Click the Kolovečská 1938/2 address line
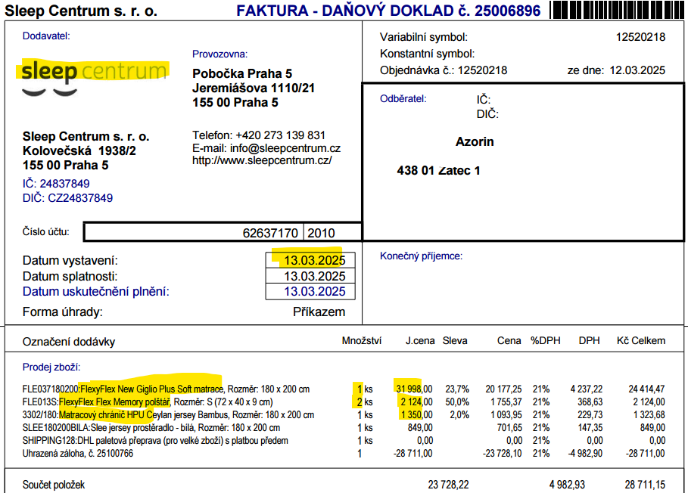The width and height of the screenshot is (688, 493). pos(79,150)
